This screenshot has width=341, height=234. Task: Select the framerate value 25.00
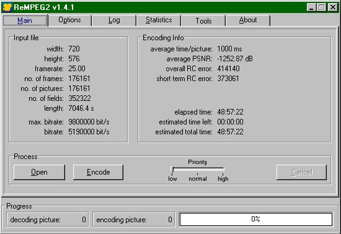point(77,69)
